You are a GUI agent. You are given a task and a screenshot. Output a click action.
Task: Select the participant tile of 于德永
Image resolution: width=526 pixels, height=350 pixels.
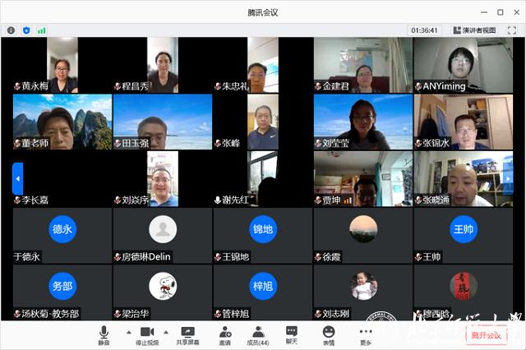[x=62, y=235]
